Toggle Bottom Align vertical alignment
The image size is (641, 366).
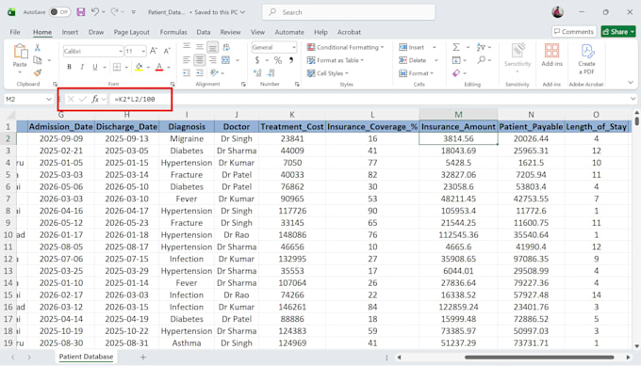[213, 47]
